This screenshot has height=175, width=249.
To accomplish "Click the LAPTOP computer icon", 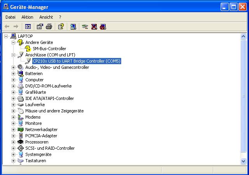I will pos(13,36).
